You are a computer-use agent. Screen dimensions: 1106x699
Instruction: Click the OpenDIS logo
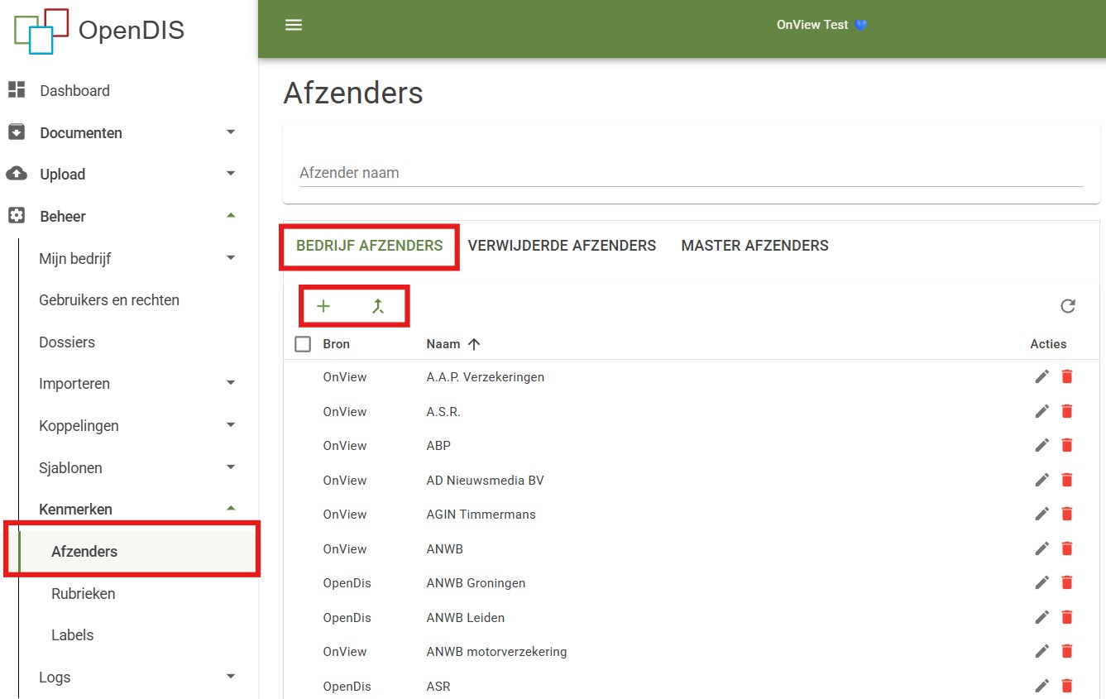pos(99,31)
